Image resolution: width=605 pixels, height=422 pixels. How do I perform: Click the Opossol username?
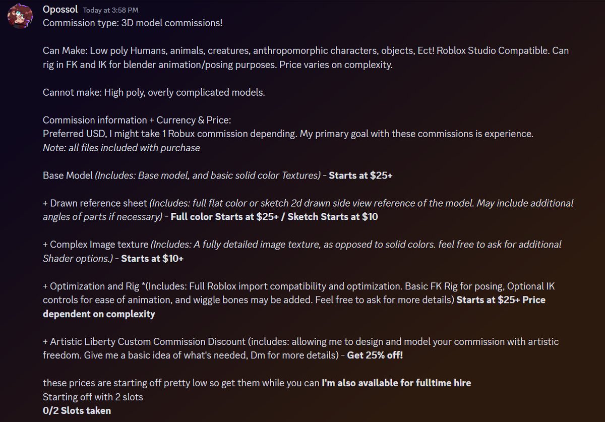[60, 10]
